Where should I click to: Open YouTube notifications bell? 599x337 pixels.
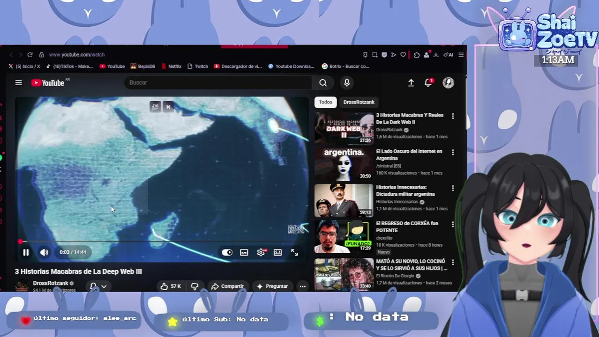click(x=428, y=83)
